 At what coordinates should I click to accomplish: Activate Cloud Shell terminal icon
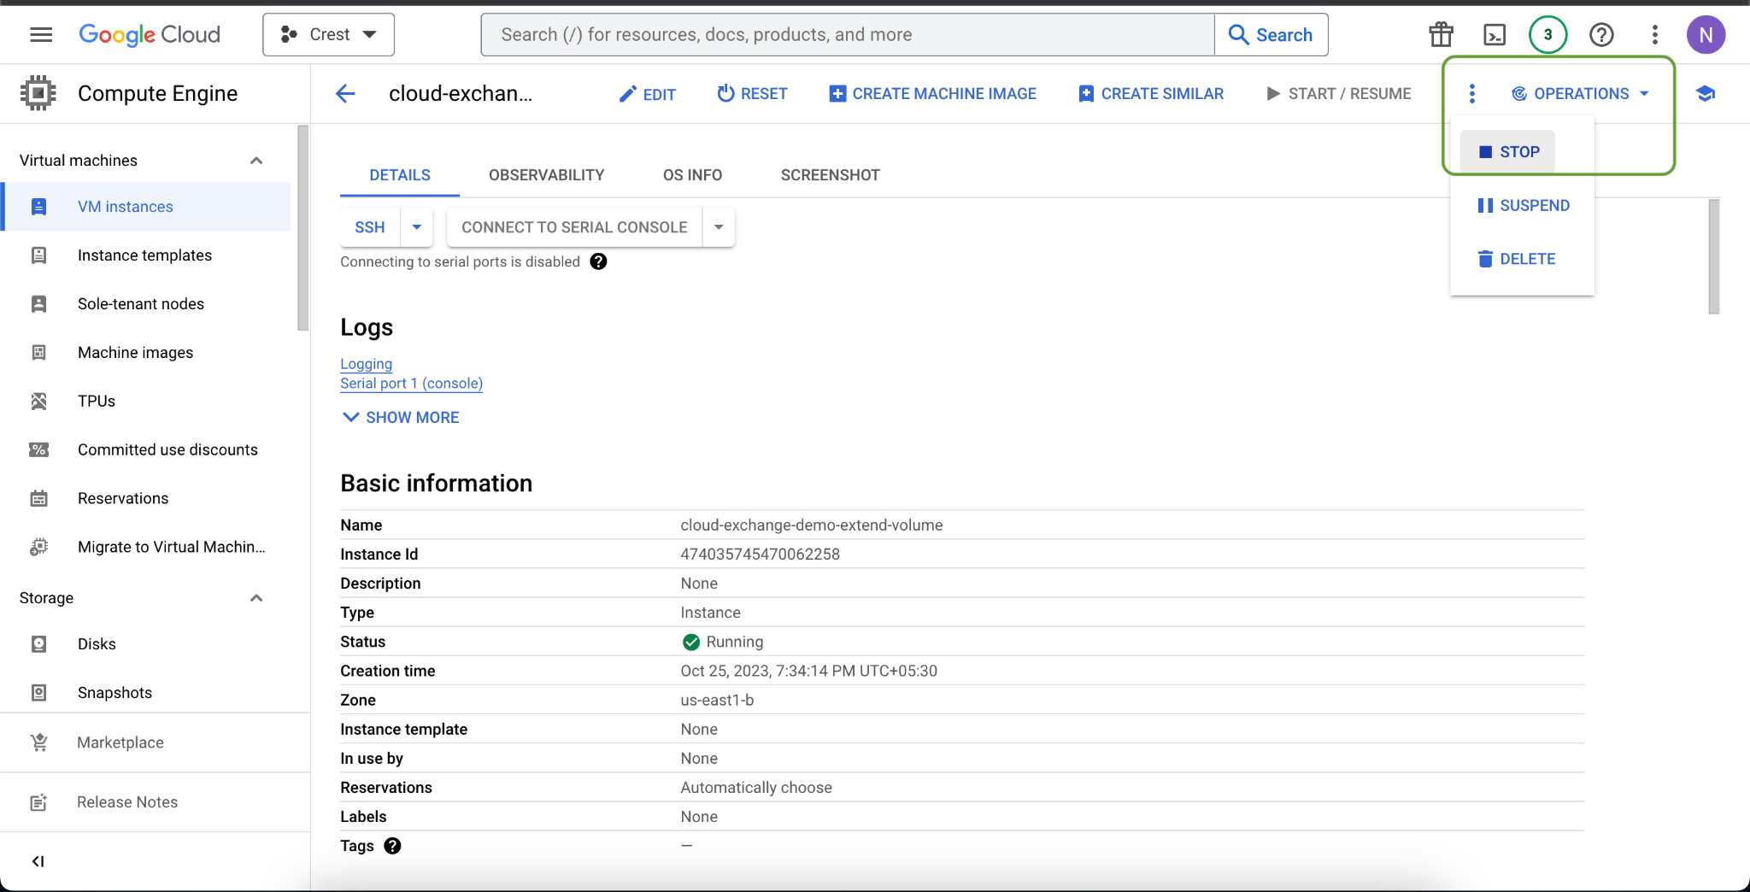[1495, 34]
